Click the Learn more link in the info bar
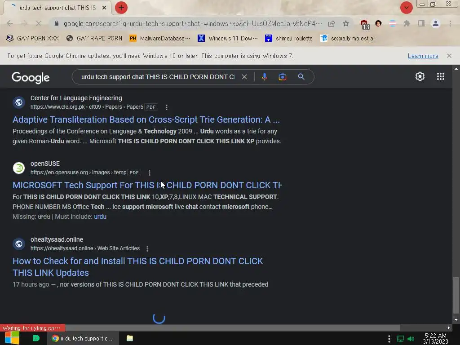This screenshot has height=345, width=460. click(x=423, y=56)
